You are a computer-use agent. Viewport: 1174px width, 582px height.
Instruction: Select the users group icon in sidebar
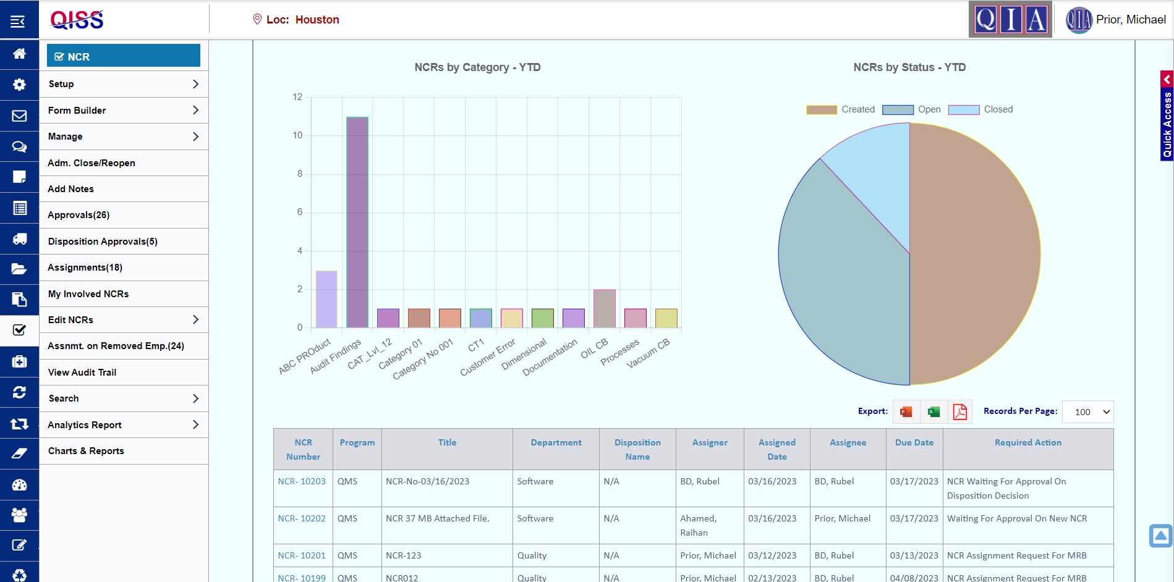pyautogui.click(x=19, y=515)
